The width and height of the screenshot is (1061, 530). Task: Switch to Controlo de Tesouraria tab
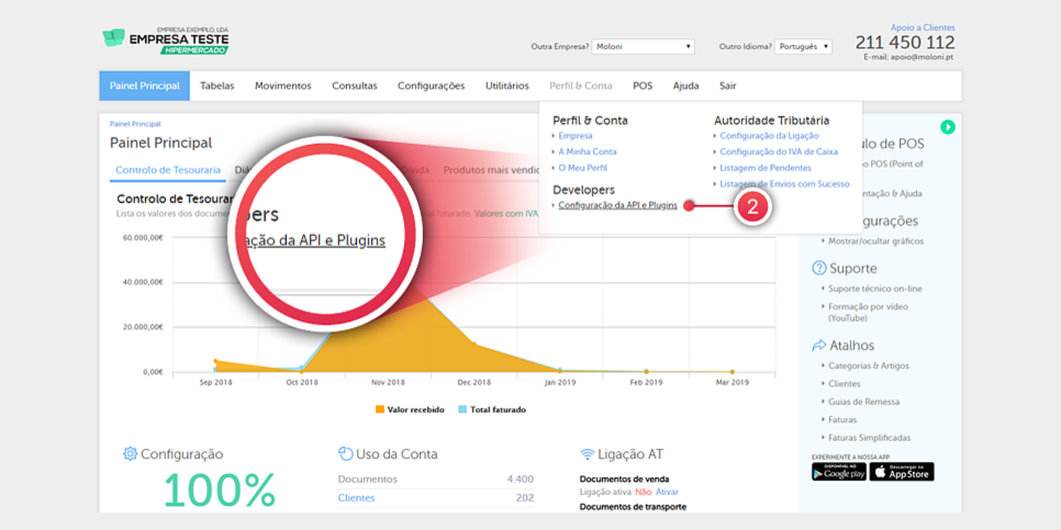(x=168, y=170)
